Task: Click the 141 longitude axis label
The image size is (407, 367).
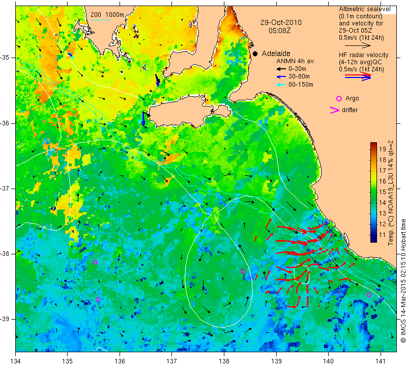Action: pos(381,361)
